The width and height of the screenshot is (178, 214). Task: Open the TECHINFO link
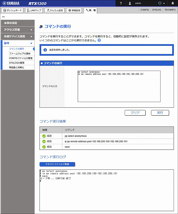(x=170, y=10)
